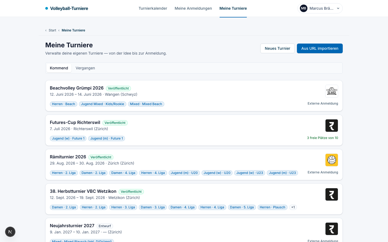Click the +1 more categories badge
Viewport: 388px width, 242px height.
293,207
